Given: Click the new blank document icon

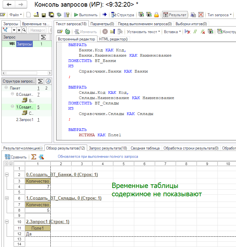Looking at the screenshot, I should coord(29,15).
